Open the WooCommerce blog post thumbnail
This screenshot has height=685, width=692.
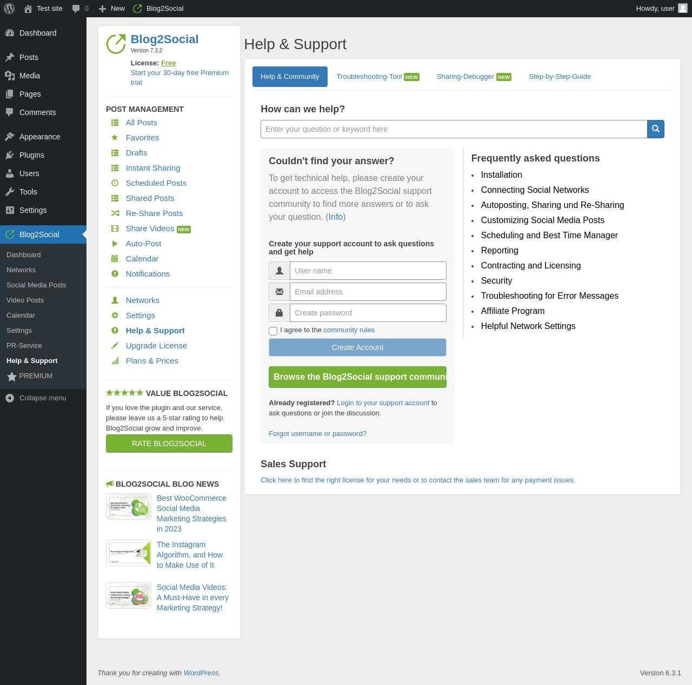[129, 507]
